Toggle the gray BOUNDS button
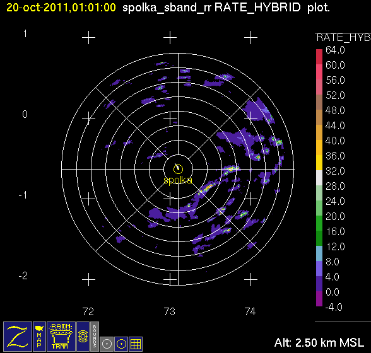Viewport: 371px width, 353px height. pos(95,337)
